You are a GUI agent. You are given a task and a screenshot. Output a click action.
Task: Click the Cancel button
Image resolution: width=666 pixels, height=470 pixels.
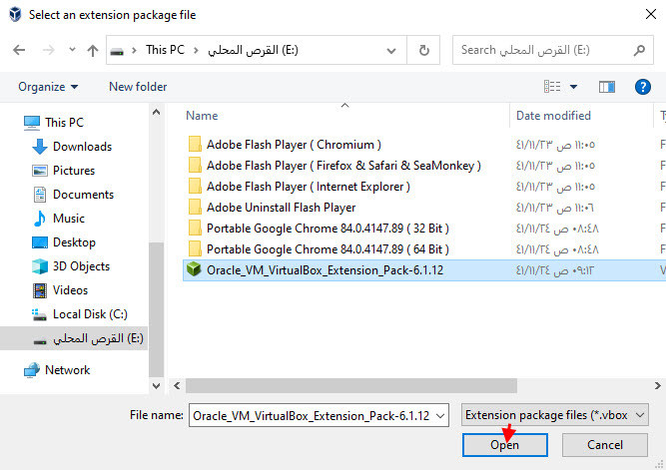(x=605, y=445)
